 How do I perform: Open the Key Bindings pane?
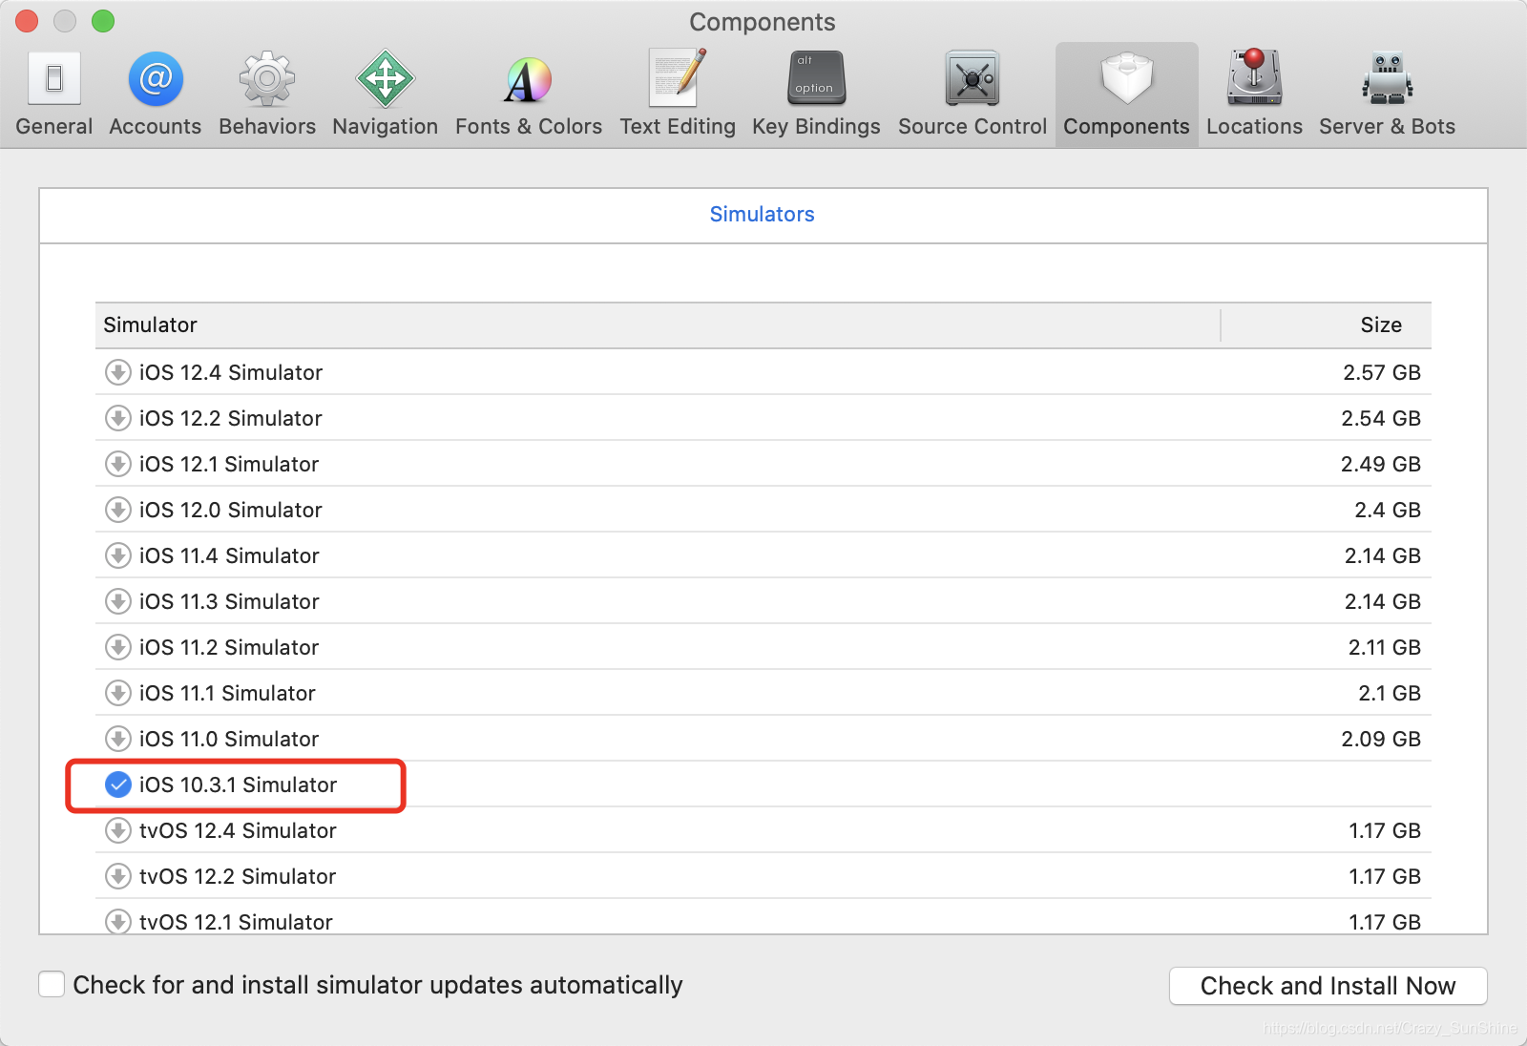(816, 94)
